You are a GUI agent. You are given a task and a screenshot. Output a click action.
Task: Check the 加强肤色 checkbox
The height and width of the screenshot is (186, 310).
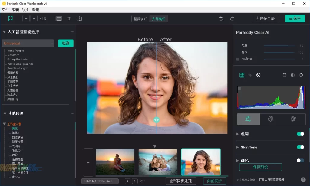pyautogui.click(x=238, y=59)
